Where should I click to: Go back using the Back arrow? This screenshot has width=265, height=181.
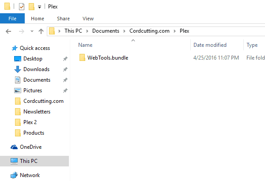[8, 31]
